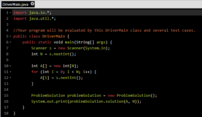Image resolution: width=202 pixels, height=117 pixels.
Task: Click line number 8 in the gutter
Action: coord(7,54)
